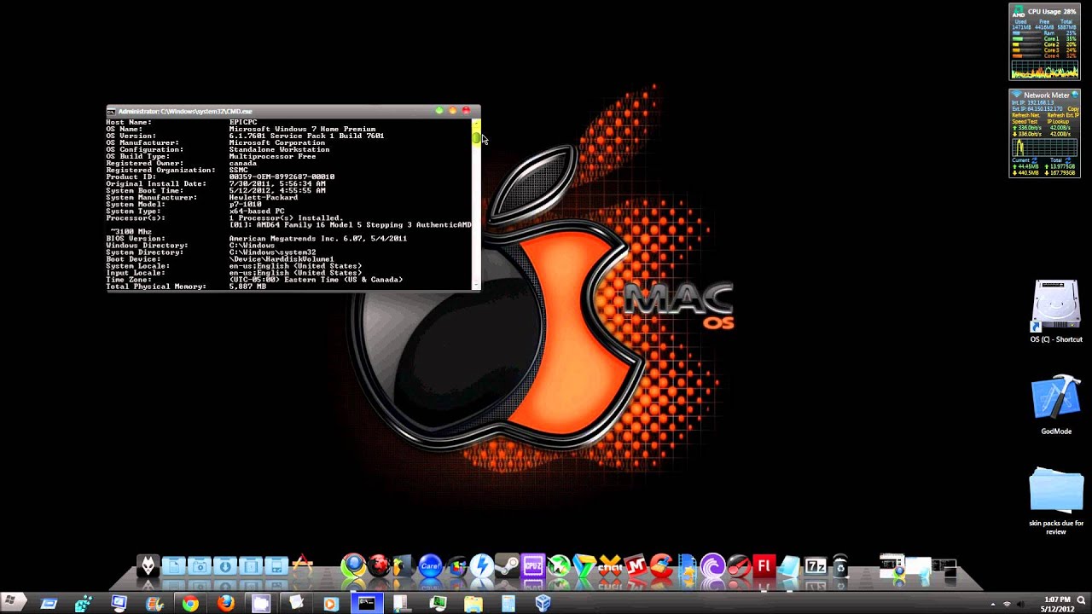Open the Recycle Bin in the dock
1092x614 pixels.
click(840, 566)
